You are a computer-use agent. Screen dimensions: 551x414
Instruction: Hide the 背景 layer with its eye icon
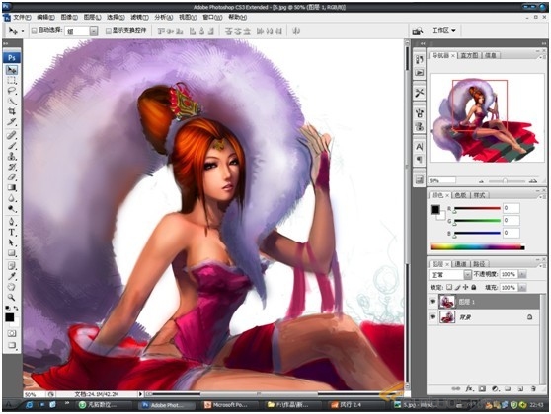pos(433,317)
